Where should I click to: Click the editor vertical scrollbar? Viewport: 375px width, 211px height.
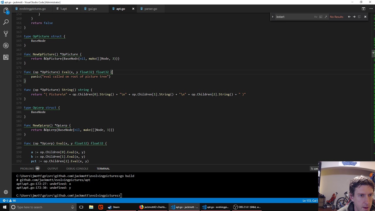pos(373,53)
